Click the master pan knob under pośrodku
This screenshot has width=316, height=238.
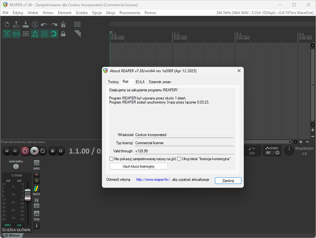coord(16,167)
